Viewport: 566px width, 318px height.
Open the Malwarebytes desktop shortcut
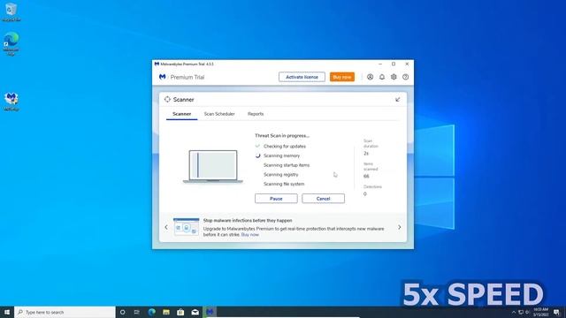[x=11, y=102]
